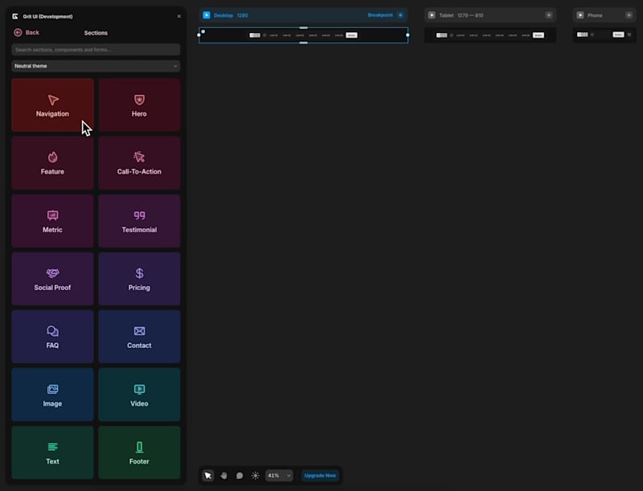Open the zoom level dropdown showing 41%
Image resolution: width=643 pixels, height=491 pixels.
[x=276, y=475]
